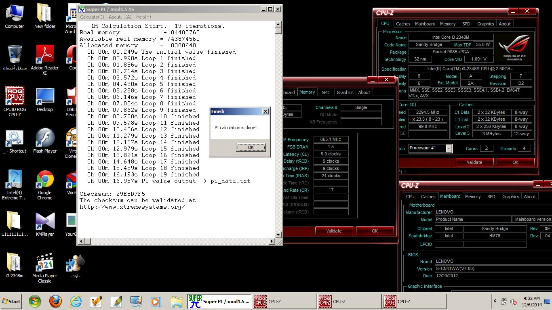Open SPD tab in top CPU-Z window
552x310 pixels.
466,24
